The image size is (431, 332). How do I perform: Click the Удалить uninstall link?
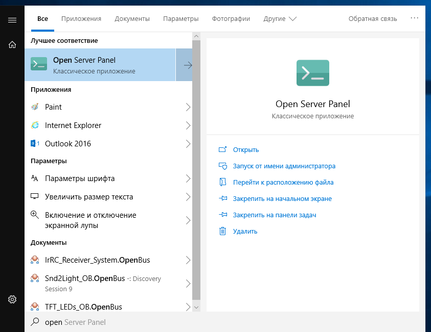point(245,232)
